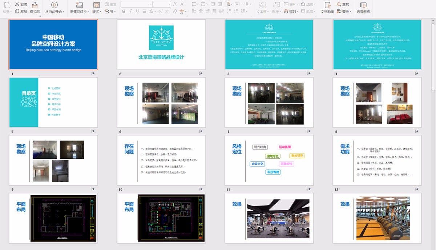The image size is (436, 250).
Task: Select first 平面布局 floor plan thumbnail
Action: [x=53, y=218]
